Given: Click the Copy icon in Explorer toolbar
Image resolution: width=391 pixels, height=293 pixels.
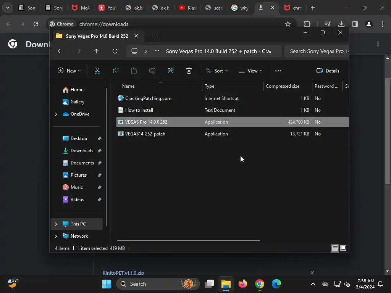Looking at the screenshot, I should tap(115, 71).
